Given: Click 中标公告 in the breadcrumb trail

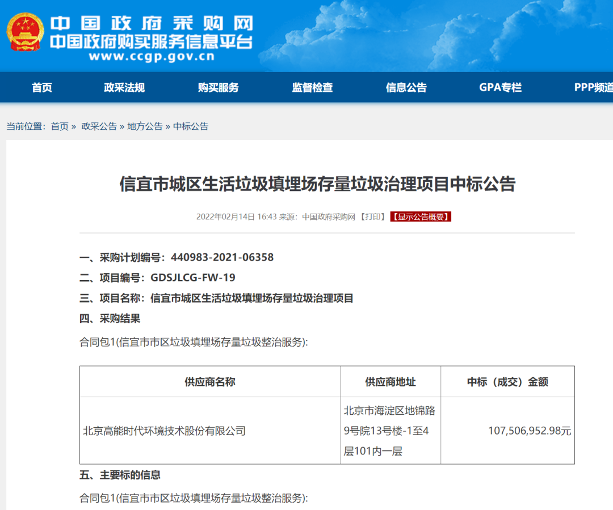Looking at the screenshot, I should point(190,126).
